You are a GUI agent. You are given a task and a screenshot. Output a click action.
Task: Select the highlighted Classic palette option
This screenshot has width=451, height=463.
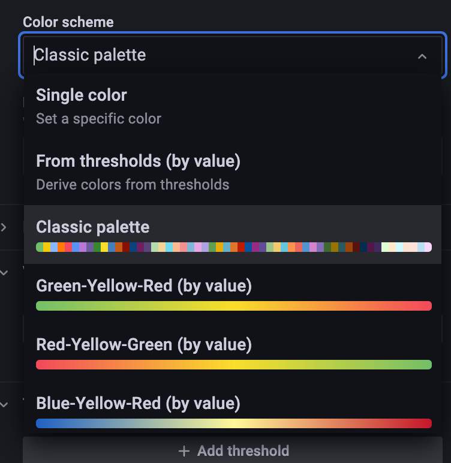[233, 234]
